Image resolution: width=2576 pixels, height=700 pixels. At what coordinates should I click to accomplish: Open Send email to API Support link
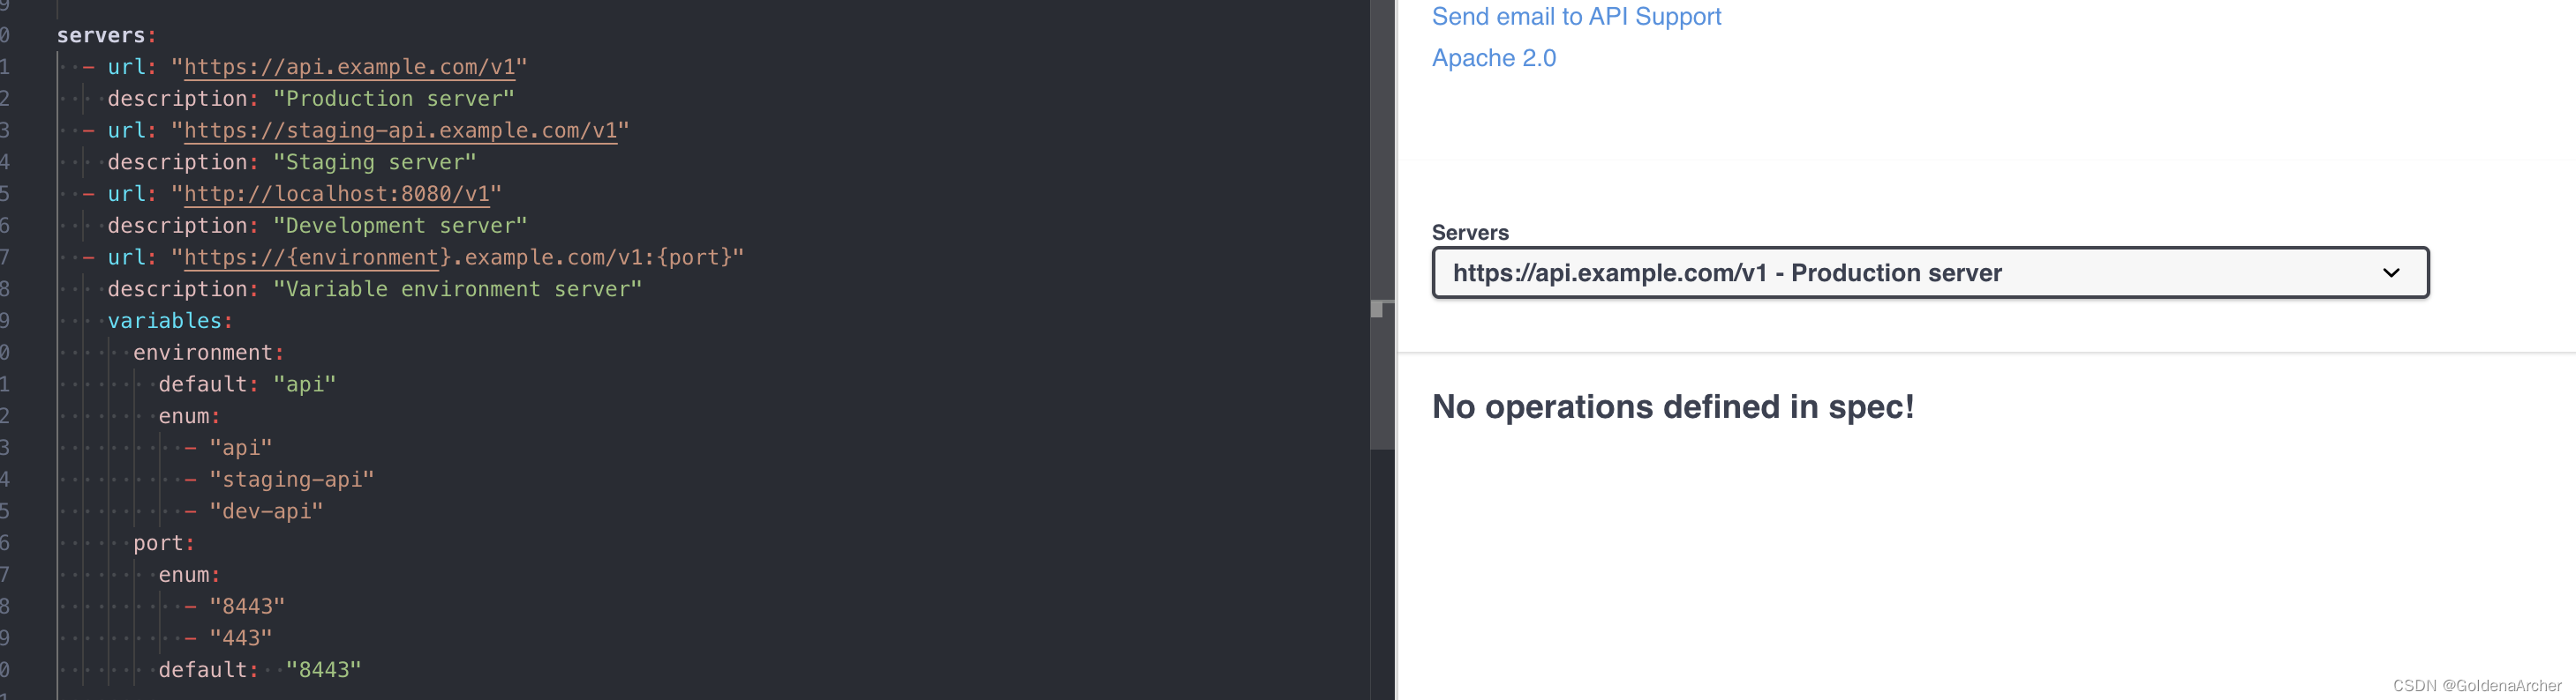pos(1576,17)
